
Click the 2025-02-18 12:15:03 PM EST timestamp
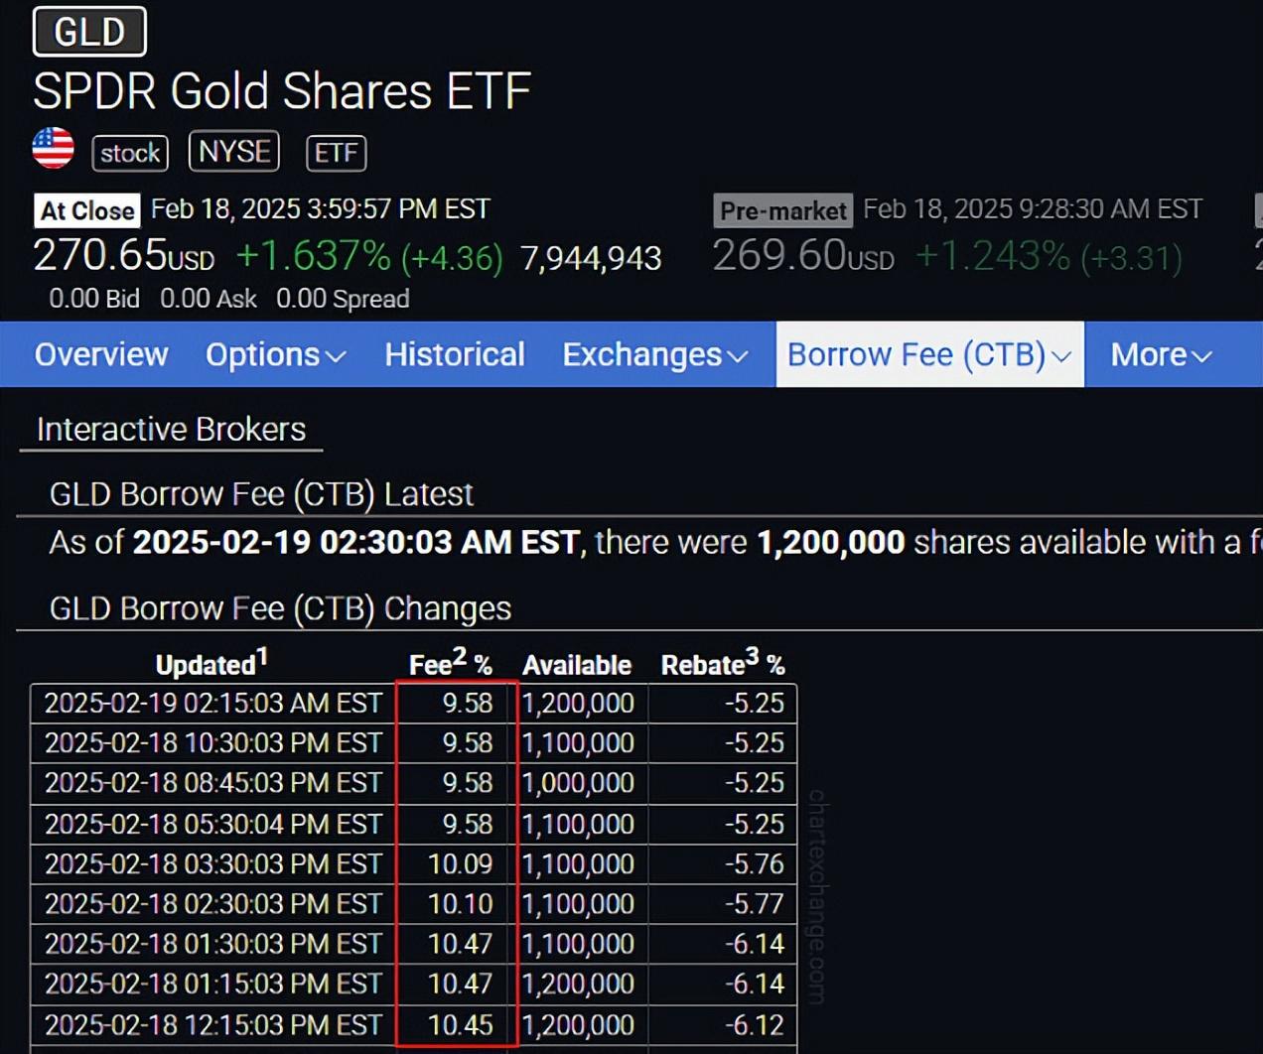coord(213,1024)
